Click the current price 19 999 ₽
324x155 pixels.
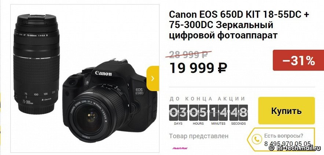(x=198, y=68)
